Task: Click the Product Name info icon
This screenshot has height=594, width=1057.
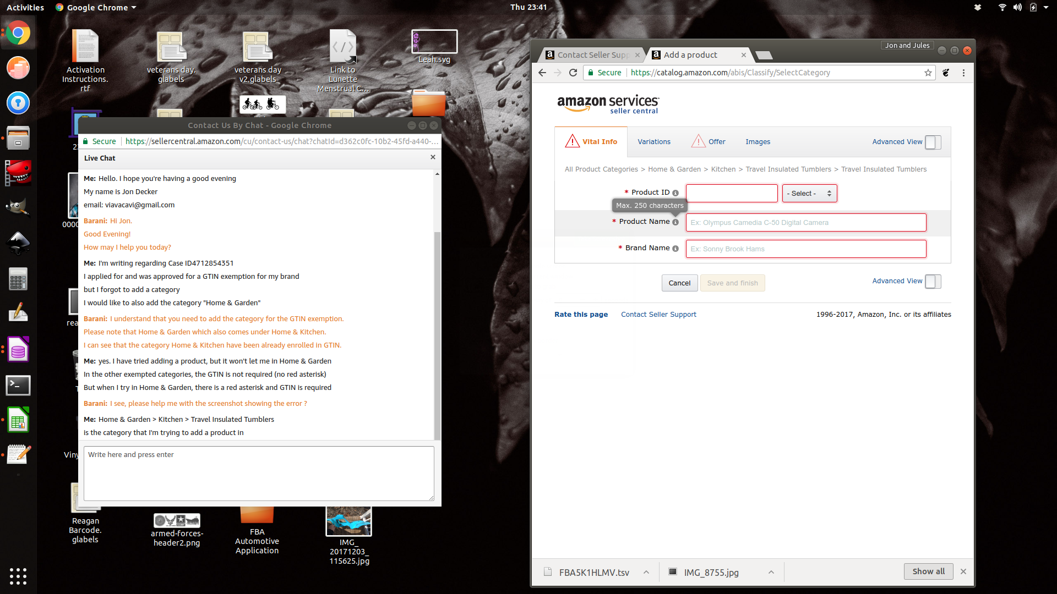Action: coord(675,222)
